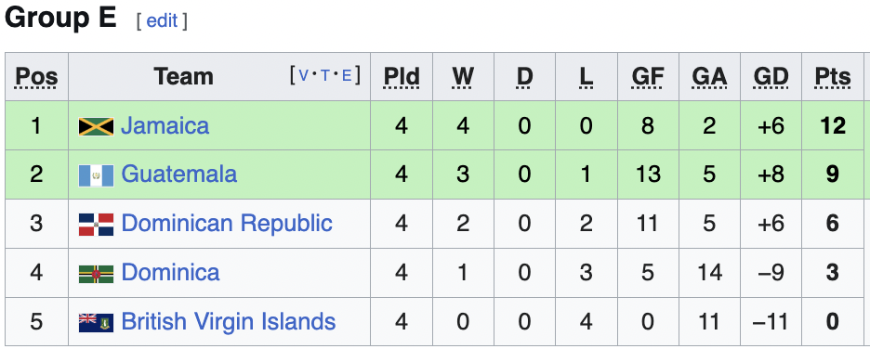
Task: Click the GD column header abbreviation
Action: tap(771, 77)
